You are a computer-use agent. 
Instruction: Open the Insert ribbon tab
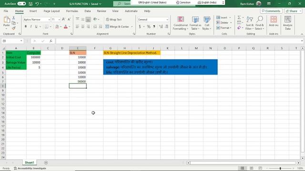[x=33, y=11]
